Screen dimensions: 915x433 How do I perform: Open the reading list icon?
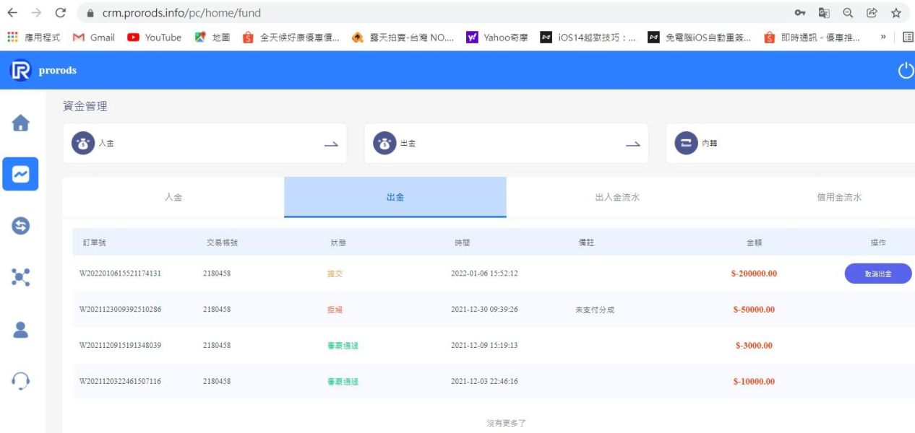908,38
